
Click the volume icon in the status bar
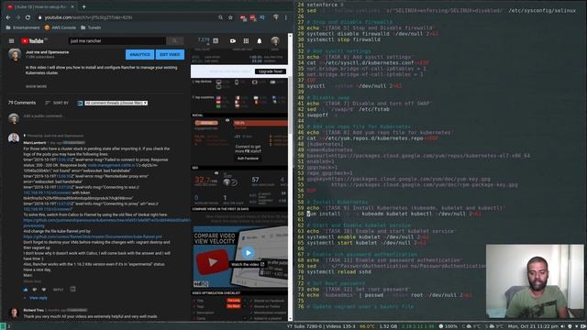pyautogui.click(x=562, y=326)
